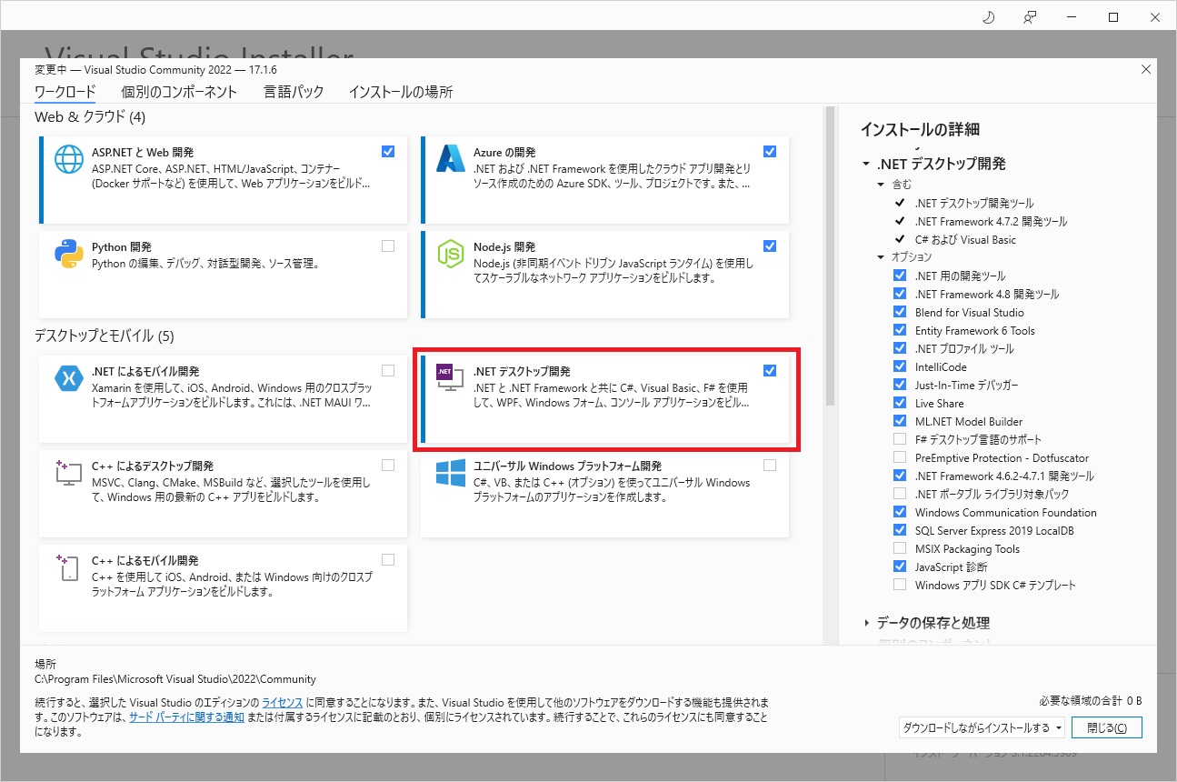Open the ライセンス link
The image size is (1177, 782).
point(282,704)
